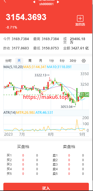The width and height of the screenshot is (93, 191).
Task: Click the MA(5,10,20) indicator label
Action: coord(13,67)
